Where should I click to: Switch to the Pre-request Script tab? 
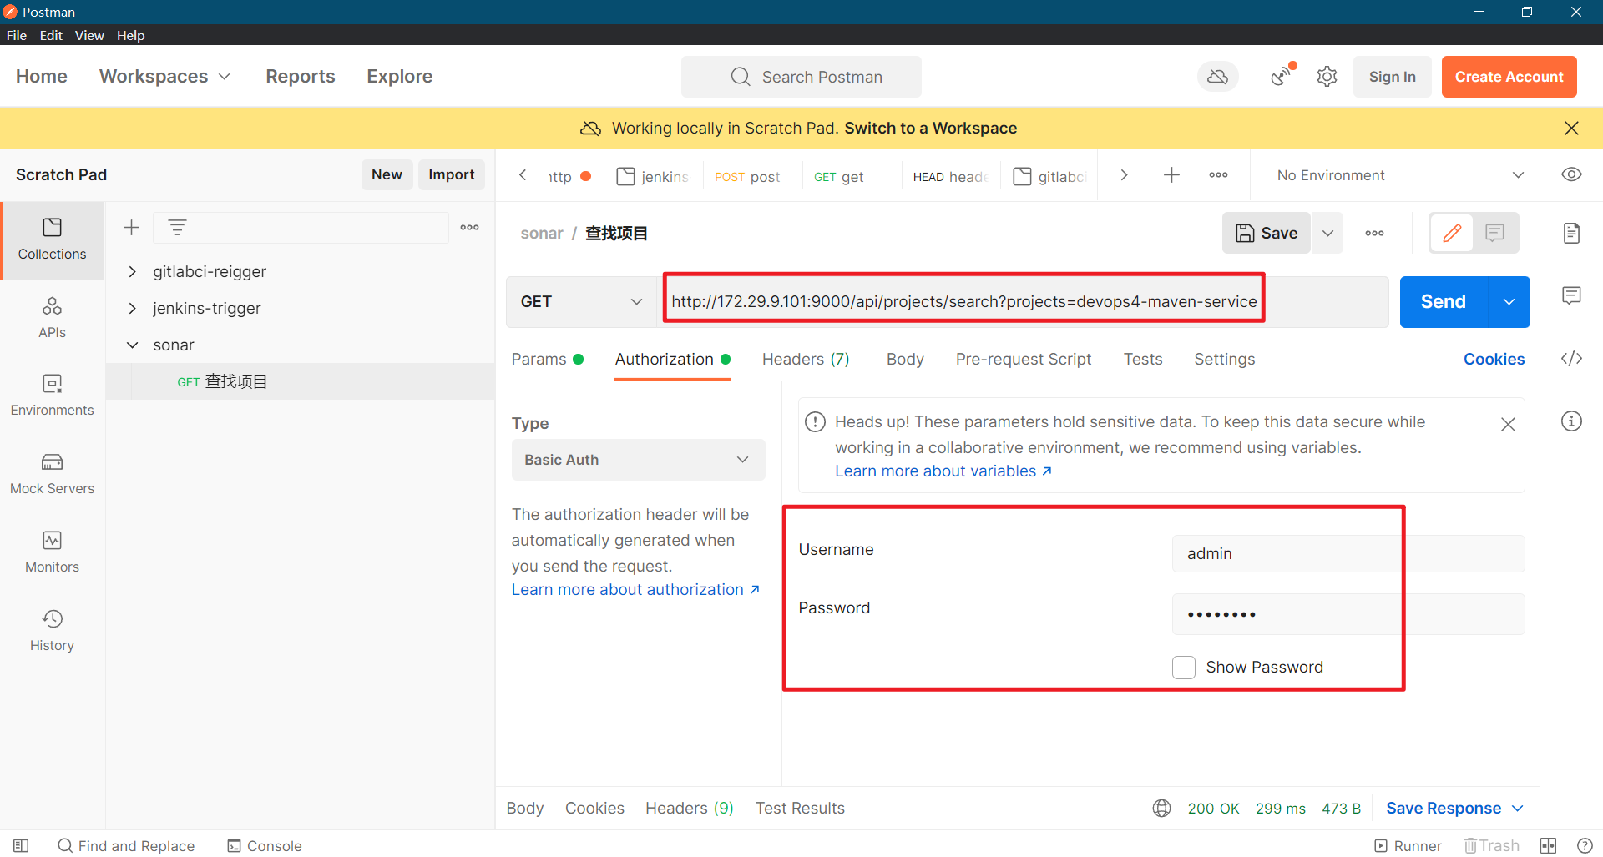[1023, 359]
